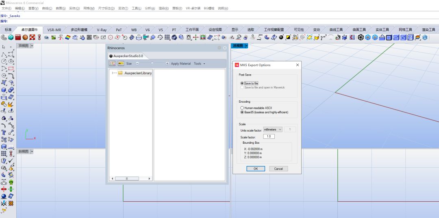Click the blue Render sphere icon
The width and height of the screenshot is (439, 218).
point(4,196)
